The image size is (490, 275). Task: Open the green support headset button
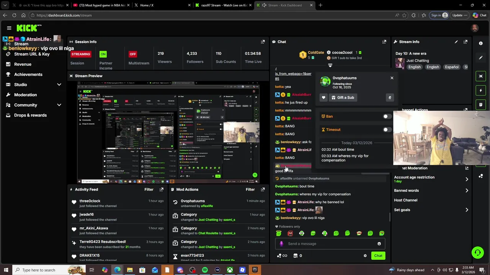(x=477, y=252)
